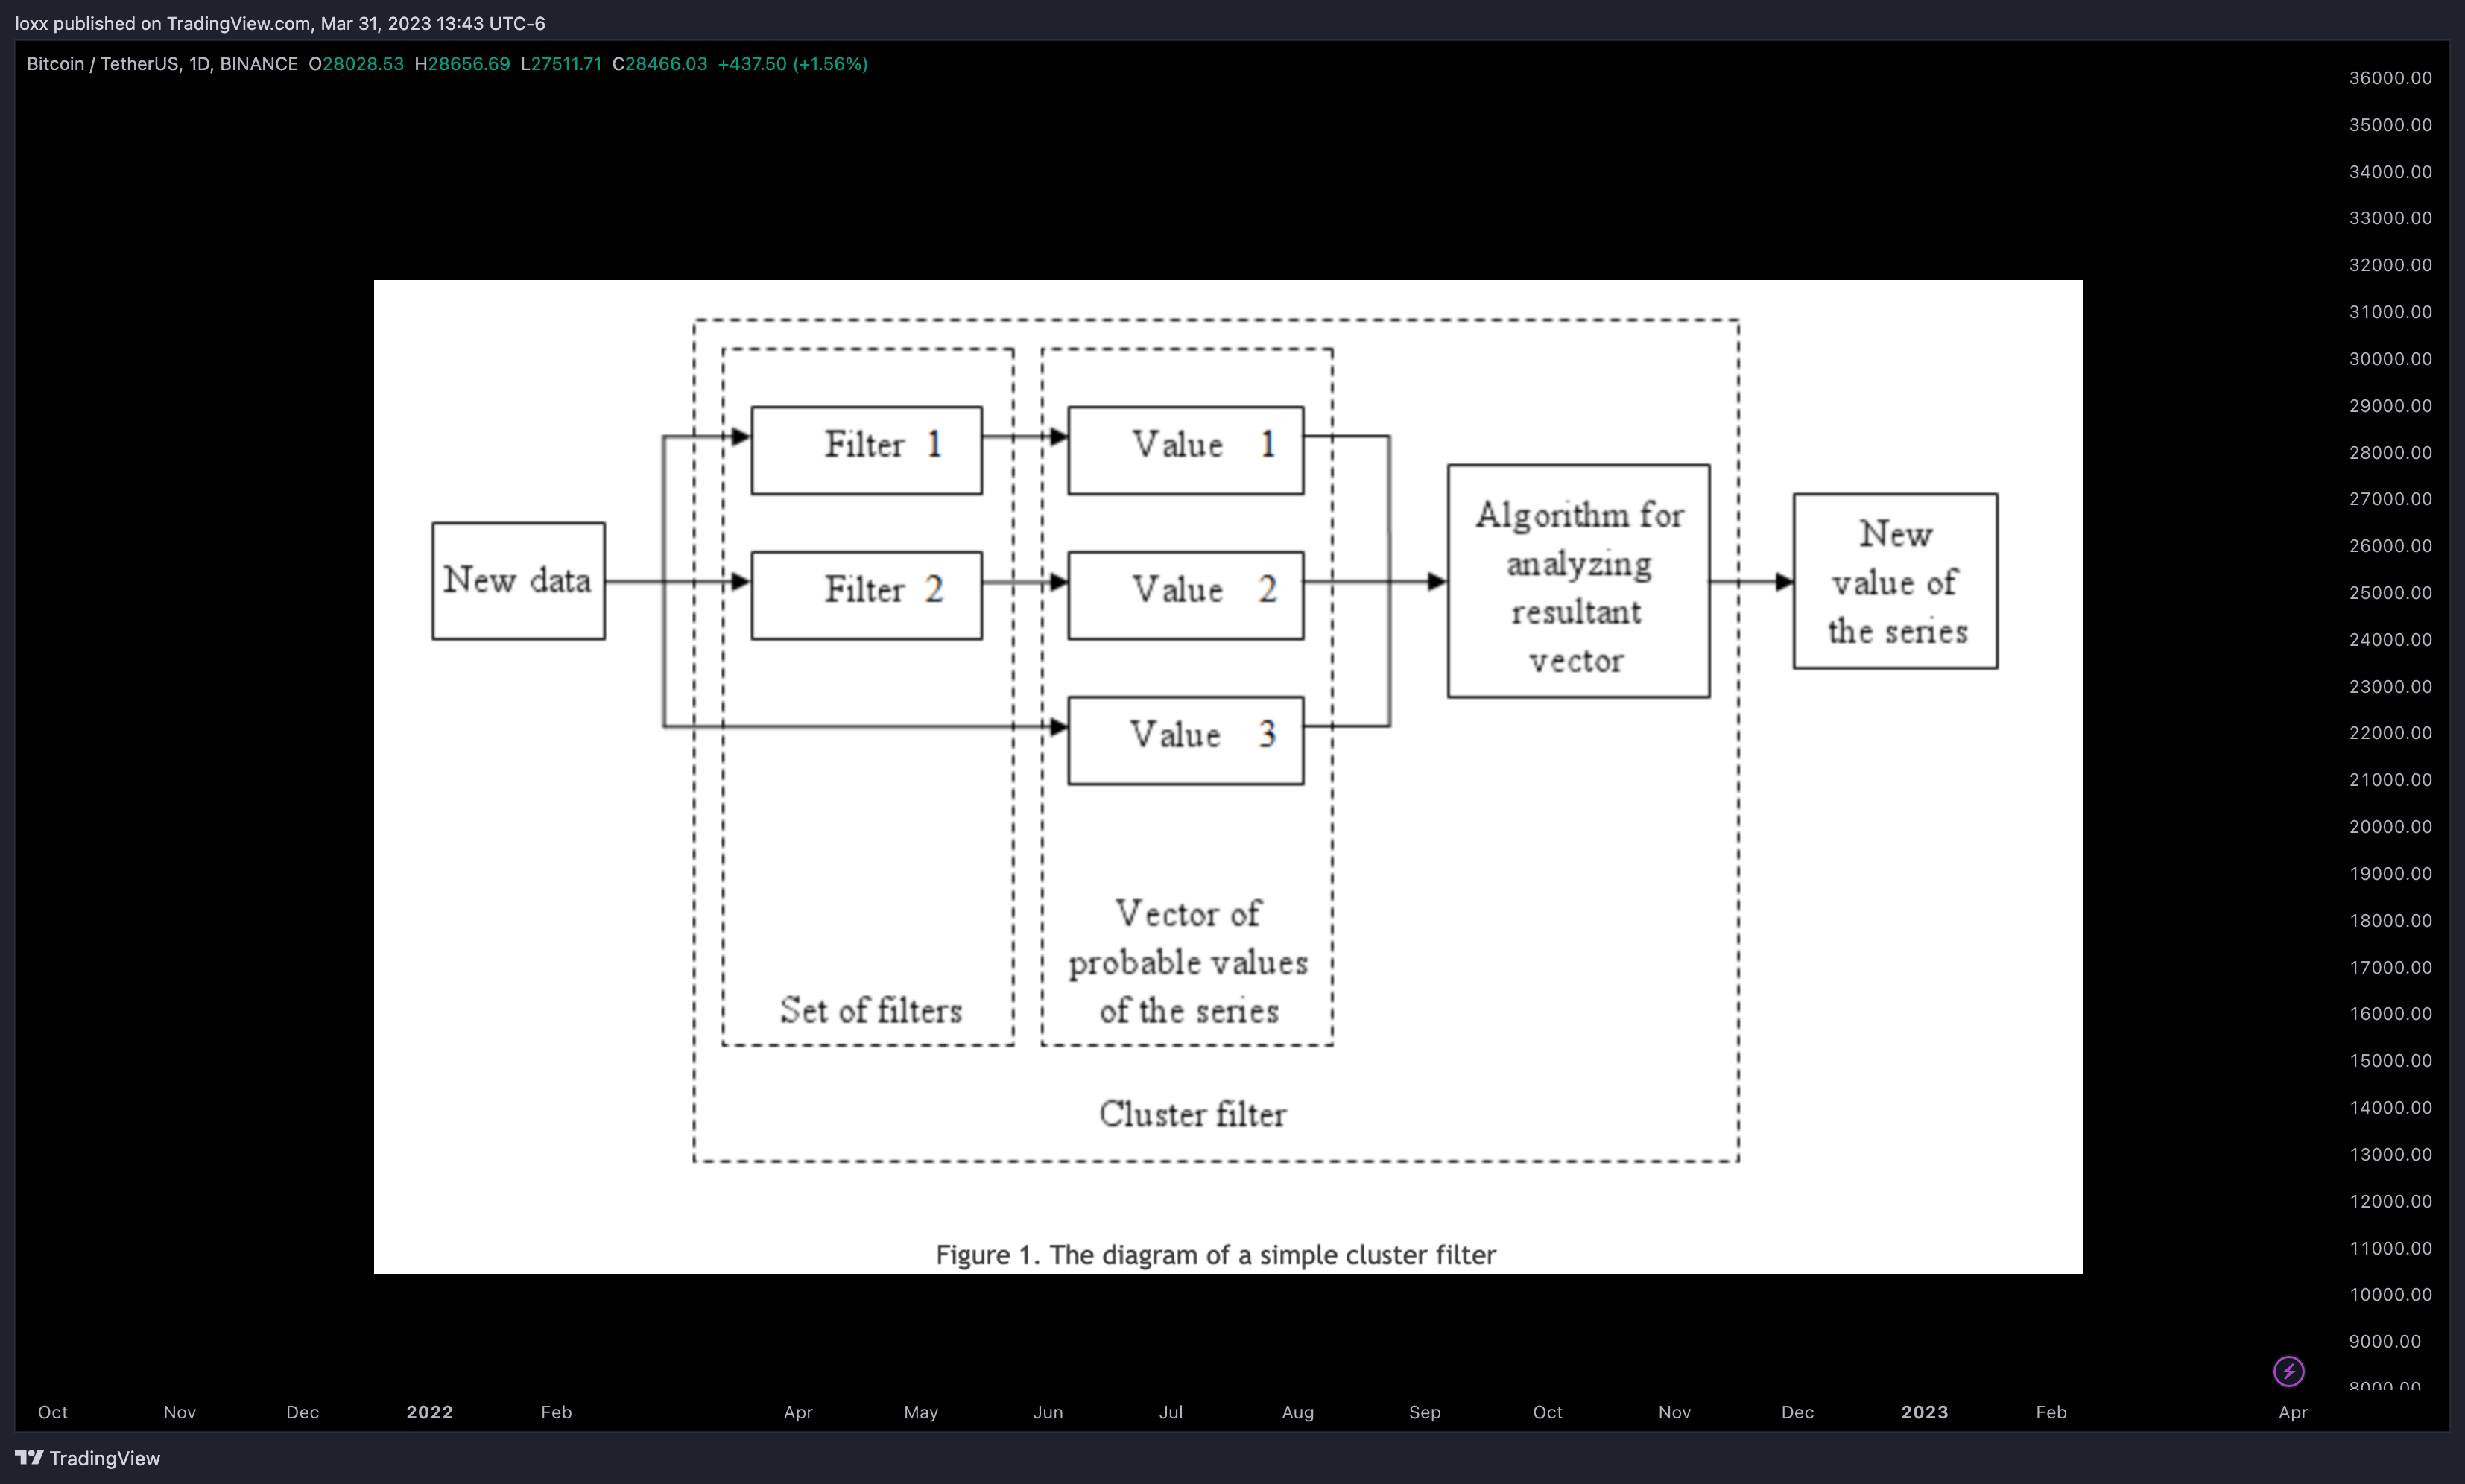The image size is (2465, 1484).
Task: Click the 'Value 2' box in diagram
Action: click(x=1186, y=595)
